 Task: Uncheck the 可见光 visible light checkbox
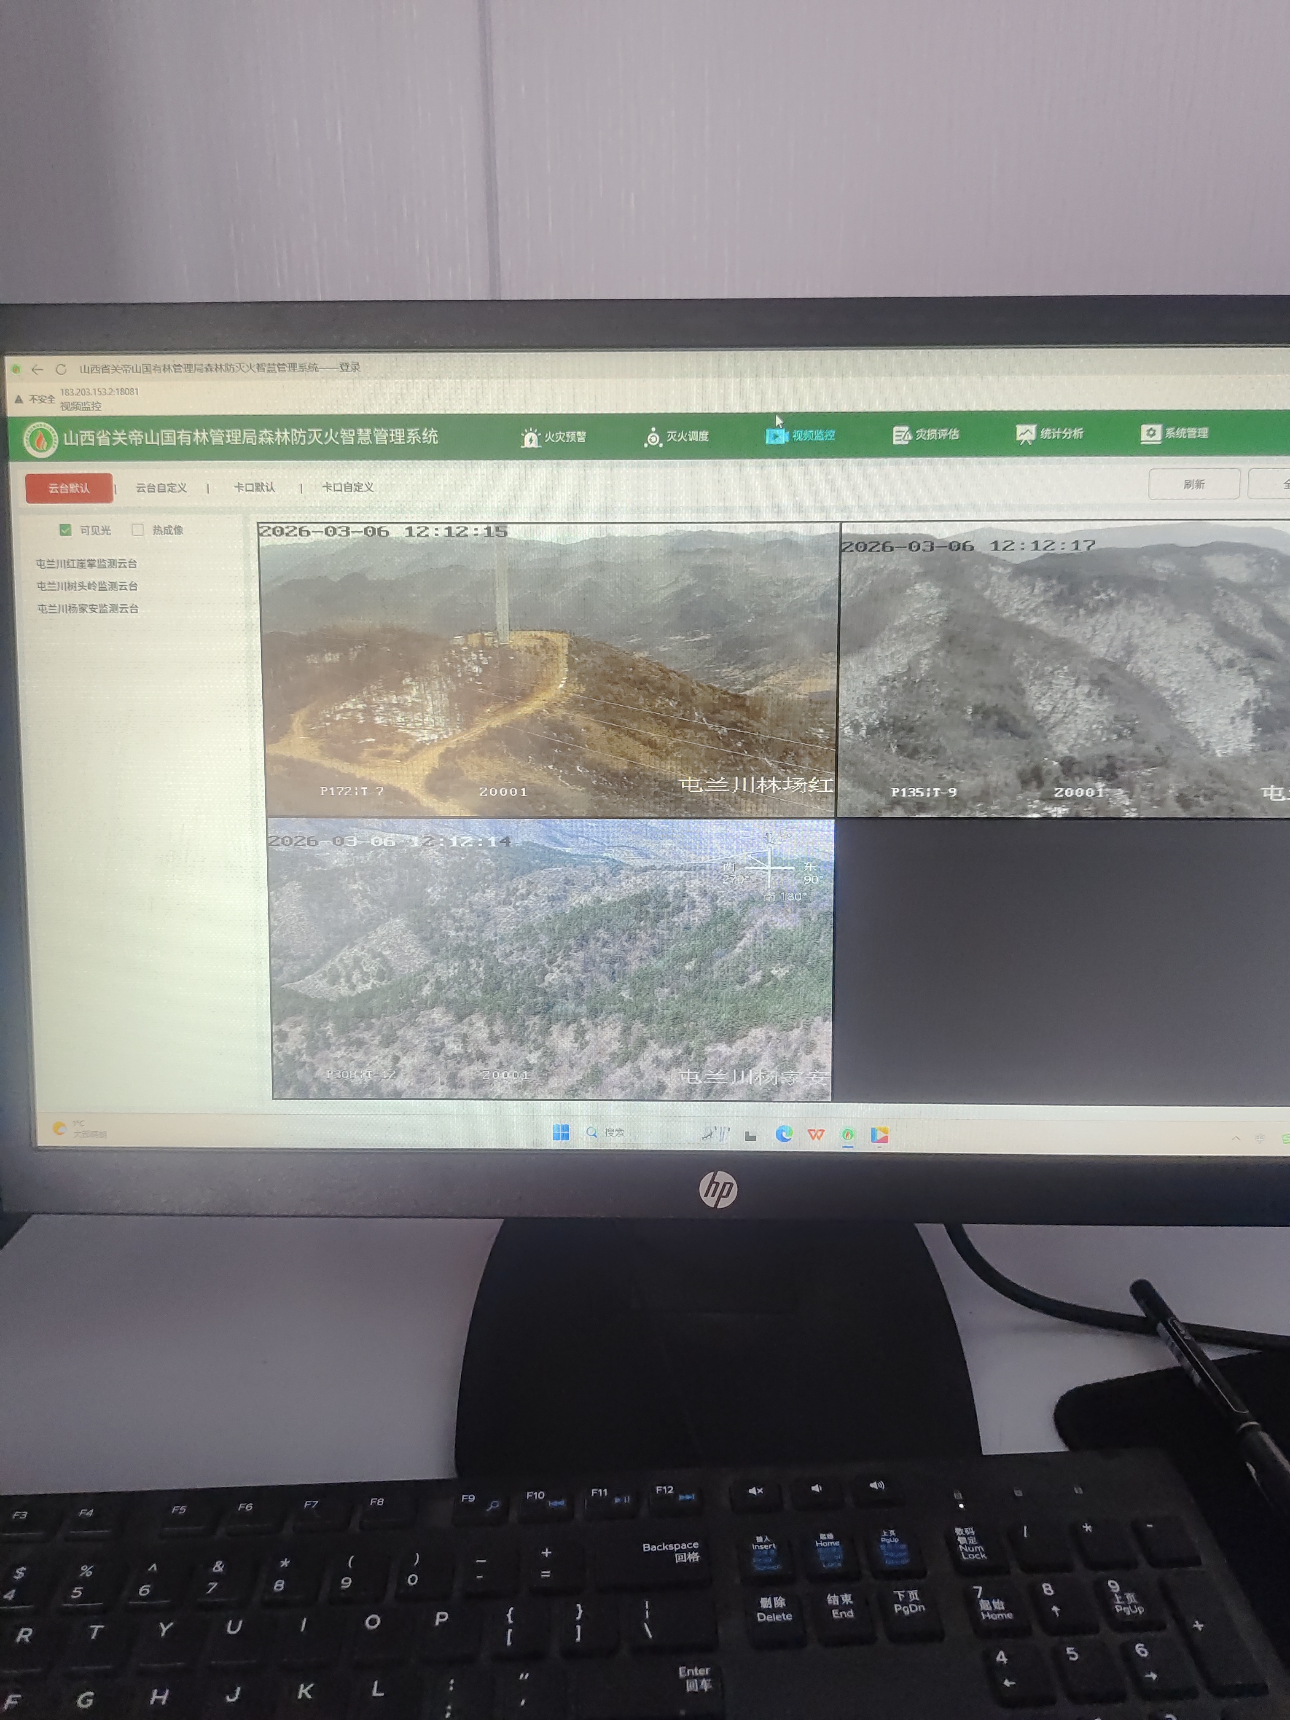point(65,530)
